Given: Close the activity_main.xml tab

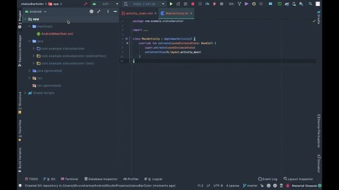Looking at the screenshot, I should coord(155,13).
